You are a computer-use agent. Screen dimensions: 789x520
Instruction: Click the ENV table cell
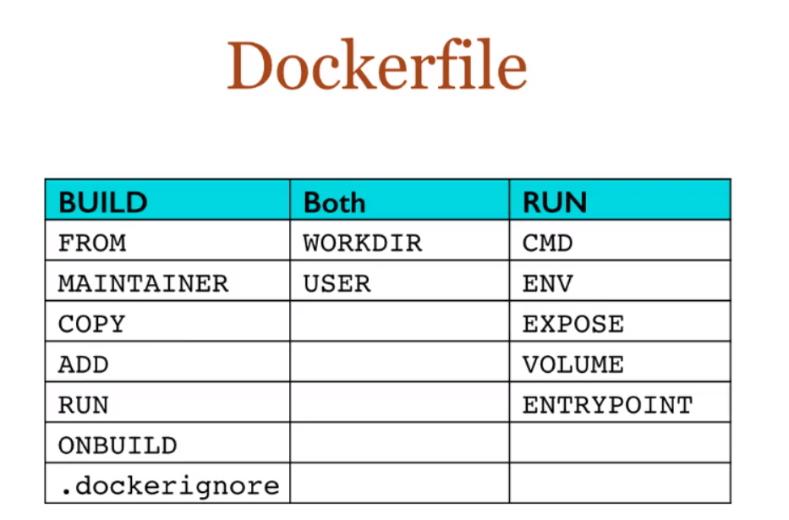[620, 281]
